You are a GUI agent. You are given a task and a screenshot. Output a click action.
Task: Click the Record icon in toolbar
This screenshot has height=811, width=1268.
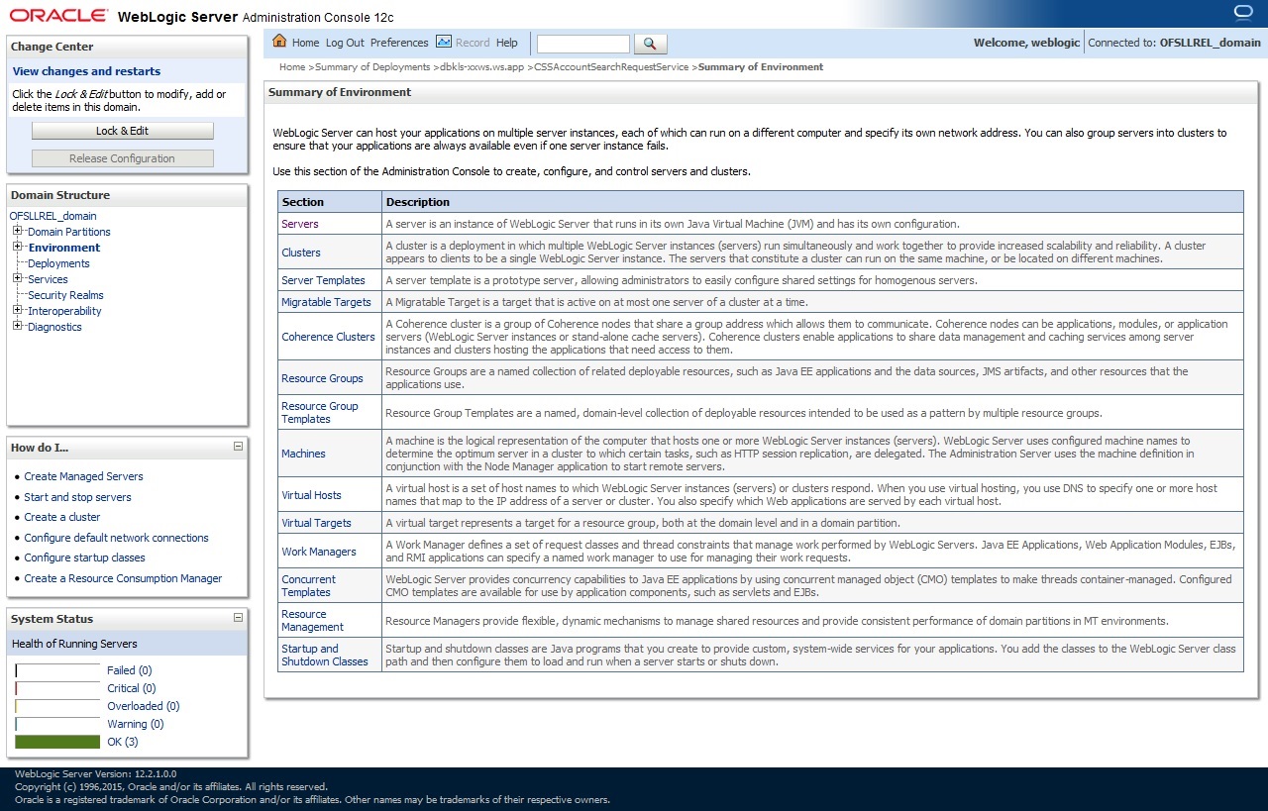tap(444, 42)
